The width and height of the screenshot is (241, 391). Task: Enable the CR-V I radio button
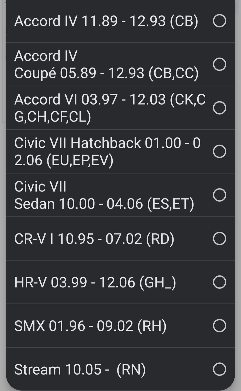[219, 238]
